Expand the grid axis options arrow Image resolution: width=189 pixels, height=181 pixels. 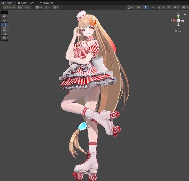(41, 7)
